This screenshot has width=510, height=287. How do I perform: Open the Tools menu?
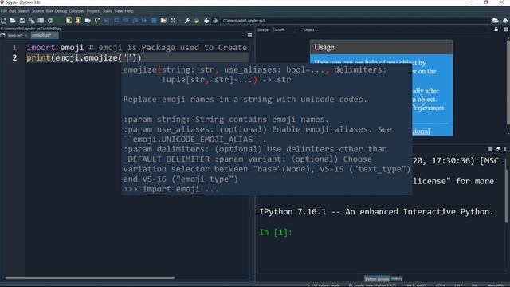point(108,11)
